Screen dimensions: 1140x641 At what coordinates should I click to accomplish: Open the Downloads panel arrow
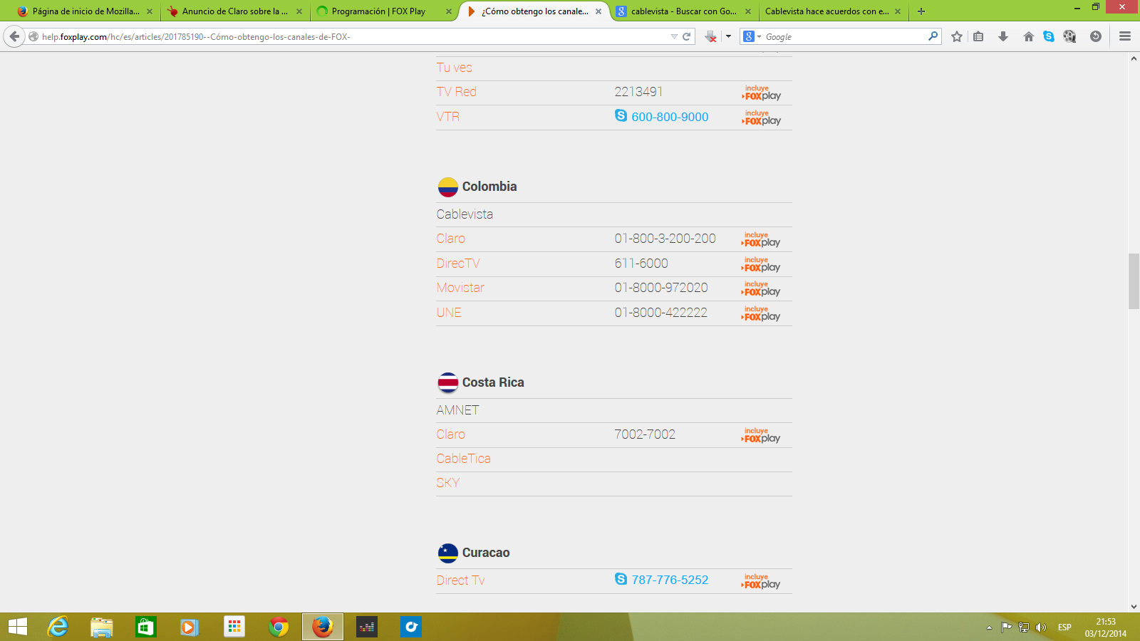click(1003, 36)
